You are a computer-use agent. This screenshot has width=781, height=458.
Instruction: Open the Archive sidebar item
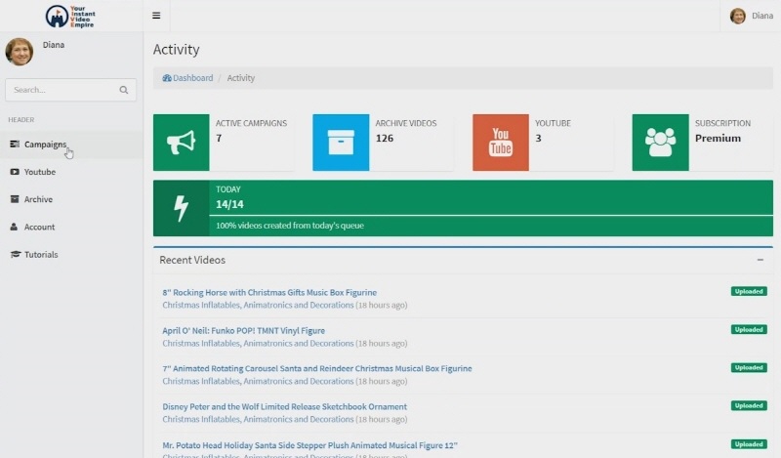71,199
